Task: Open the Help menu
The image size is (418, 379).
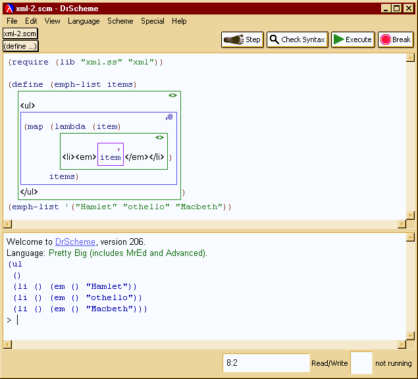Action: click(179, 21)
